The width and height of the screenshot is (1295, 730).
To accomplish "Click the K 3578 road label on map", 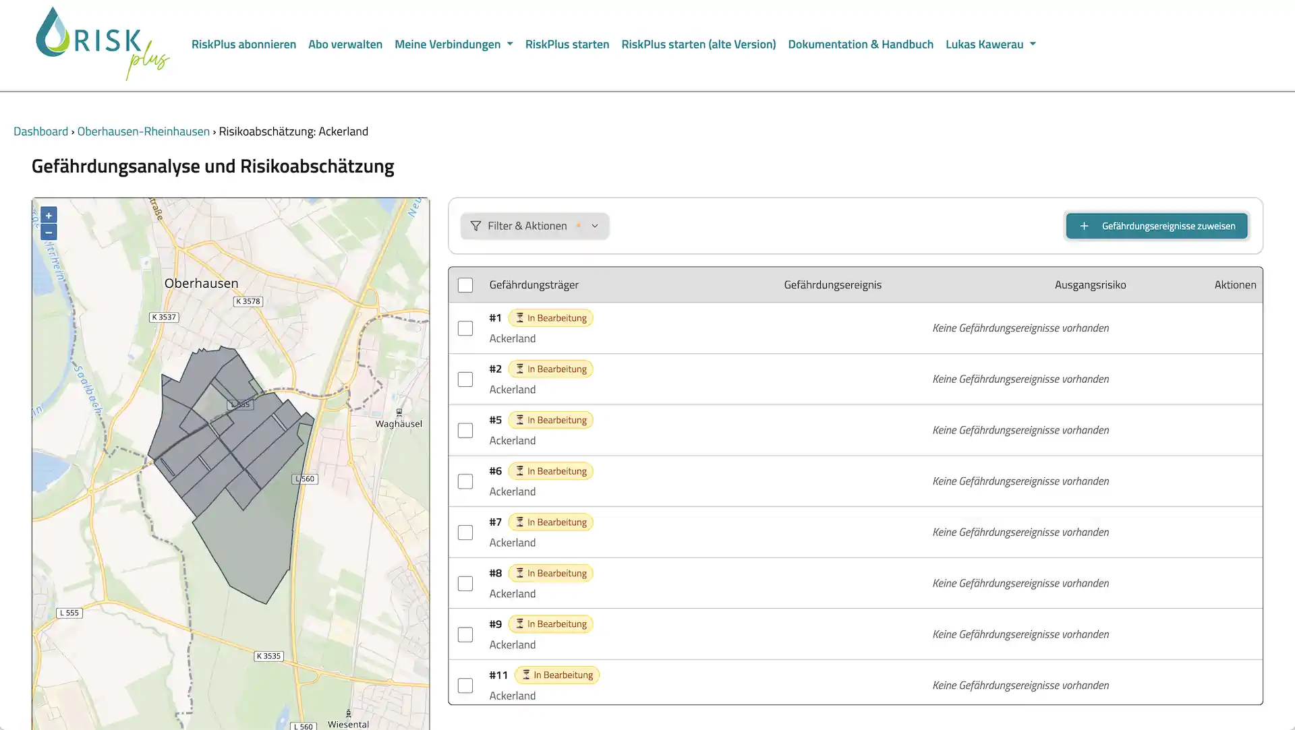I will coord(248,301).
